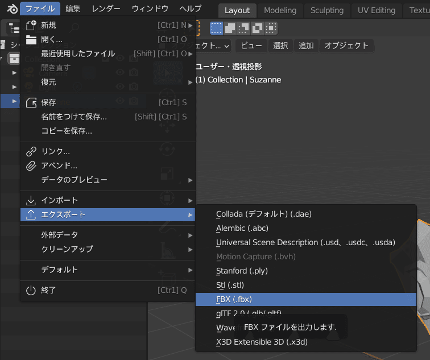Screen dimensions: 430x360
Task: Open the object mode dropdown
Action: 213,46
